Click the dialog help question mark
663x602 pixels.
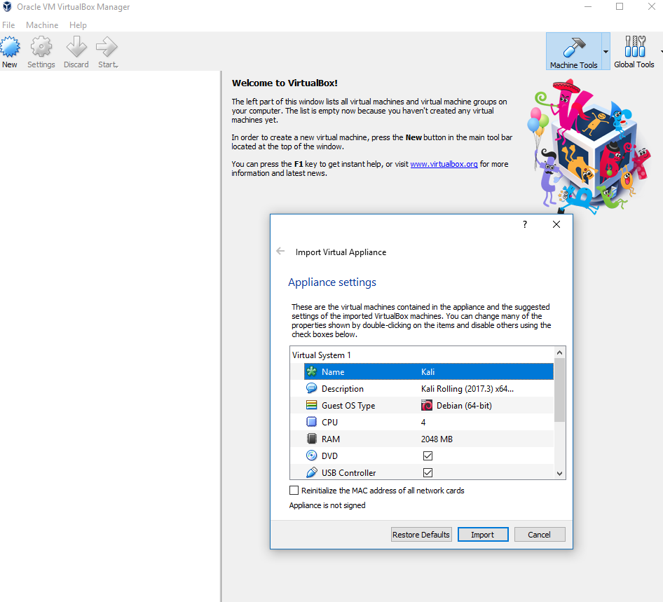click(525, 224)
